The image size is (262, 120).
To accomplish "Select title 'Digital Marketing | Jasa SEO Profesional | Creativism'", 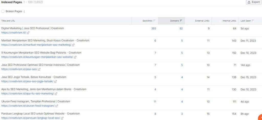I will (x=32, y=28).
